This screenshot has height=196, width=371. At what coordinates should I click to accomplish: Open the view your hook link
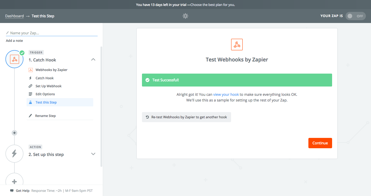coord(226,95)
